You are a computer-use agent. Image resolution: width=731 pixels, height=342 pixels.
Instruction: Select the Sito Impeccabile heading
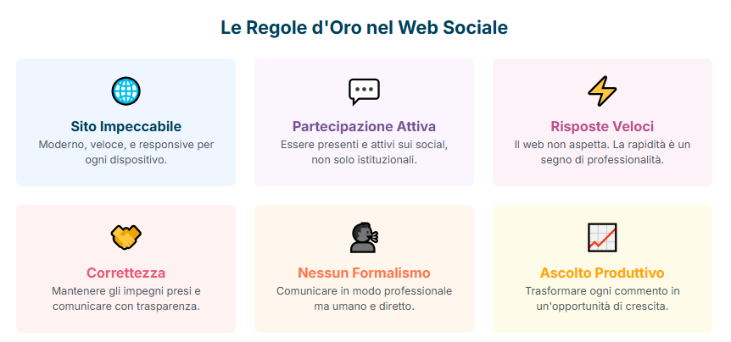pos(126,126)
